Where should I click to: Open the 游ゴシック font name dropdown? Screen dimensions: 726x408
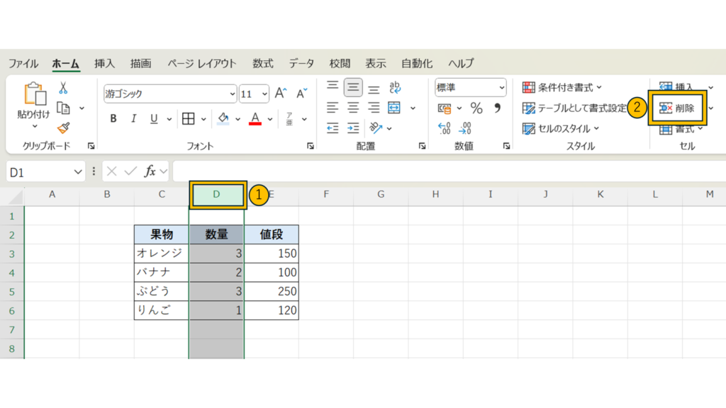point(233,93)
